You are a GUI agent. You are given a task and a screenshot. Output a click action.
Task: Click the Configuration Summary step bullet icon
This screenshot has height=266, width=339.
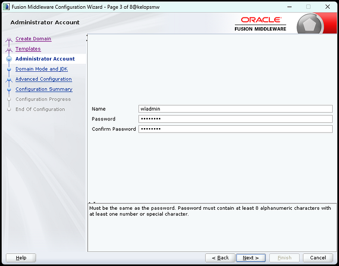pos(9,89)
